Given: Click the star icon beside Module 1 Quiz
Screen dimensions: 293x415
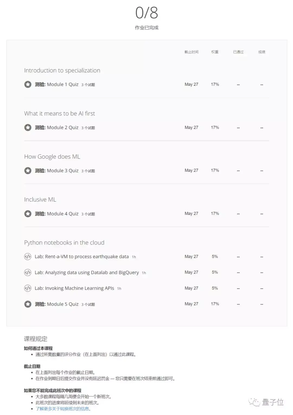Looking at the screenshot, I should (x=28, y=84).
